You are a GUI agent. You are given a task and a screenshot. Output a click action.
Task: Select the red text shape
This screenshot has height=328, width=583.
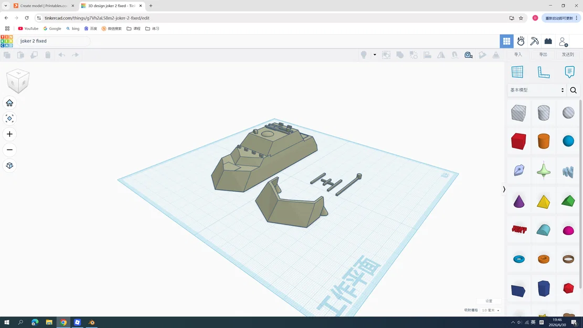(519, 230)
